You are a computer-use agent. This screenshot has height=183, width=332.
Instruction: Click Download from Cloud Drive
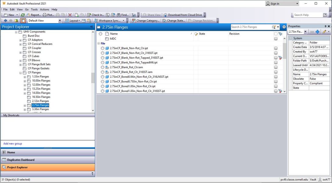183,15
